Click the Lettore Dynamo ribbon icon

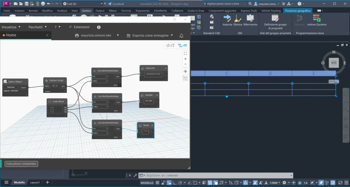pos(317,18)
